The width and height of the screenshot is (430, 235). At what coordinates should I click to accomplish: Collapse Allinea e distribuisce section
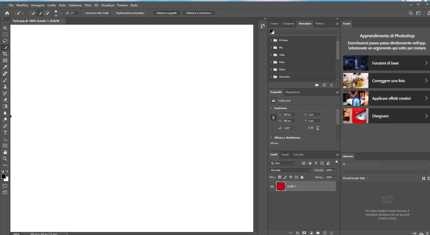(271, 138)
